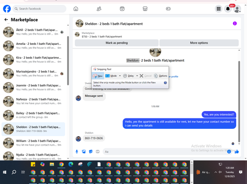Click the taskbar clock and date
247x184 pixels.
point(230,172)
